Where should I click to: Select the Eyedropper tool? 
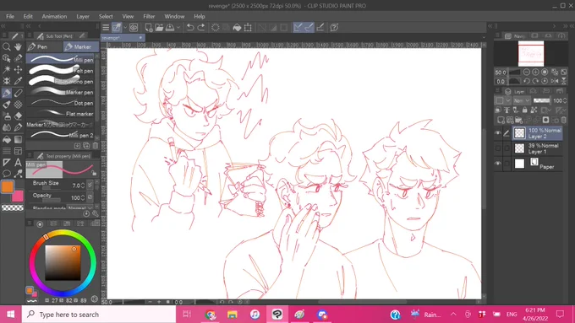18,81
